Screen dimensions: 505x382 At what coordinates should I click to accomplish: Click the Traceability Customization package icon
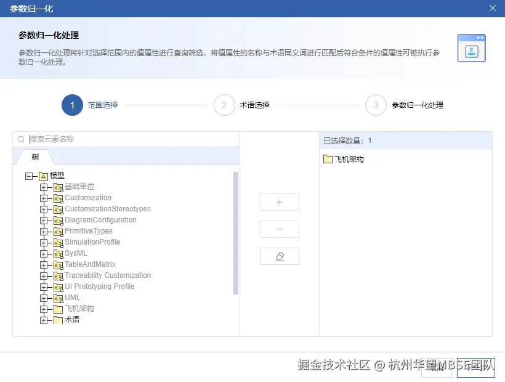click(x=58, y=276)
